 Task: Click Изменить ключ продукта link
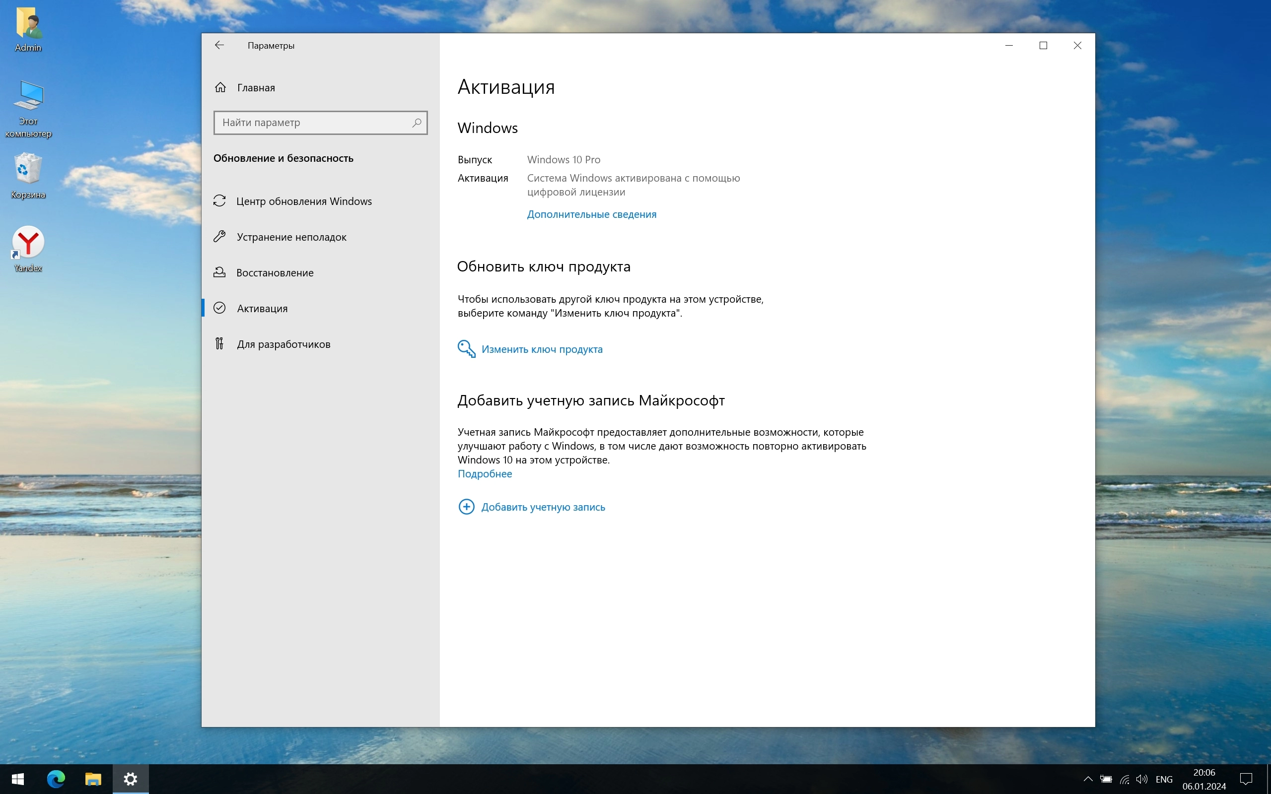(x=542, y=349)
